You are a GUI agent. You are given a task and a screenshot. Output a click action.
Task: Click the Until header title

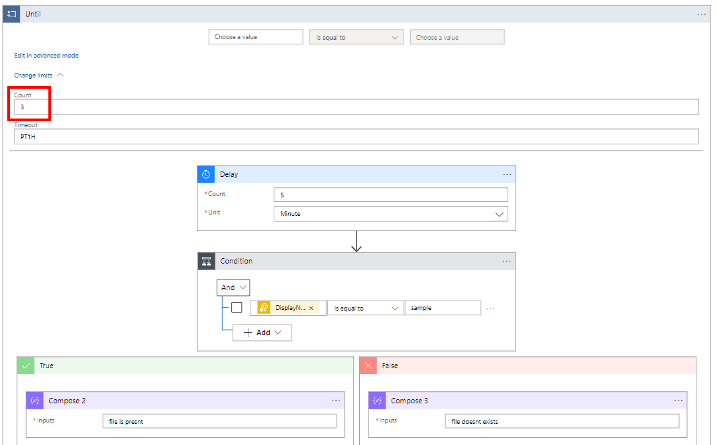tap(33, 14)
